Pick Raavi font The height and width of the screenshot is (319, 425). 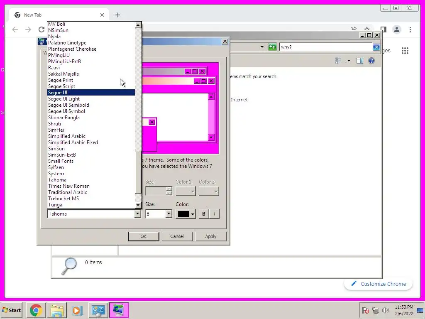(91, 68)
